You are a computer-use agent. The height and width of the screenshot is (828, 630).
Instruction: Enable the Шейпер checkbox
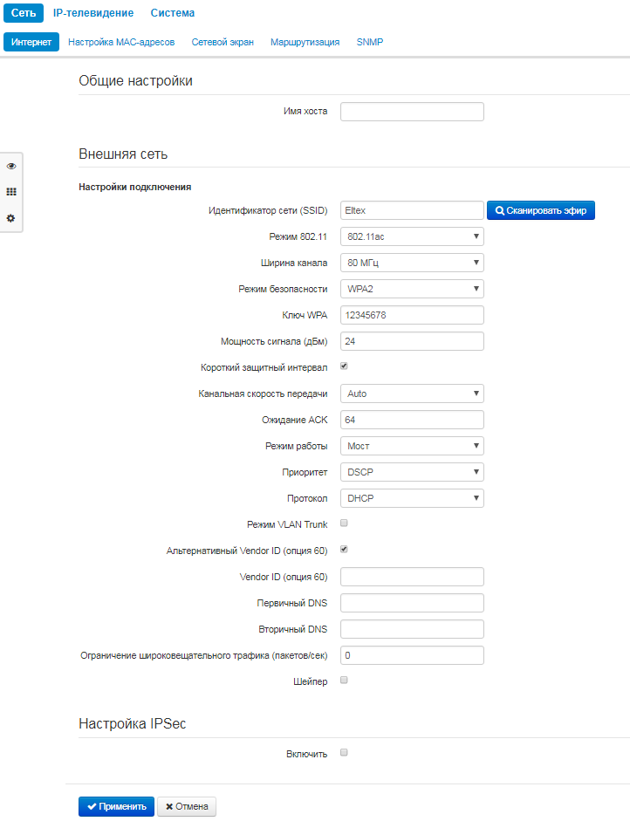pos(344,681)
